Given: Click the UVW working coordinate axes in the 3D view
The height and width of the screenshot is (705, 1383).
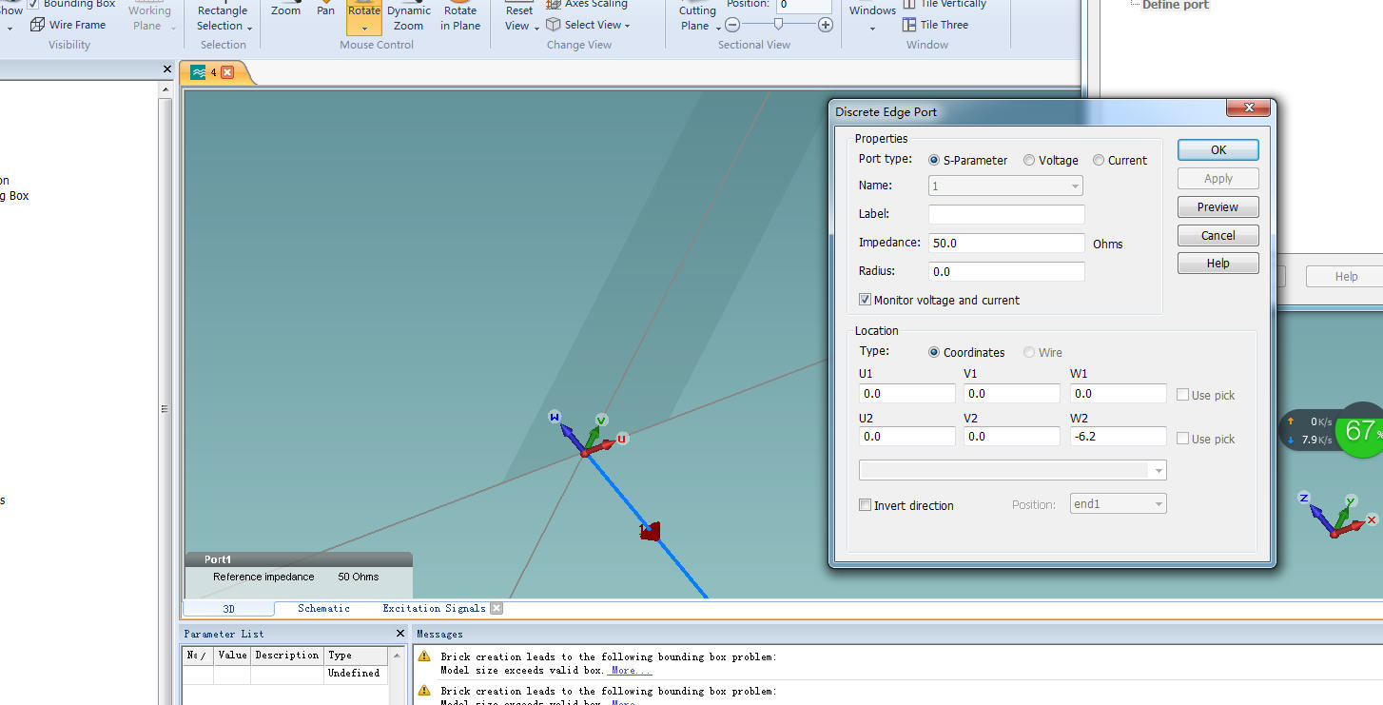Looking at the screenshot, I should tap(589, 436).
